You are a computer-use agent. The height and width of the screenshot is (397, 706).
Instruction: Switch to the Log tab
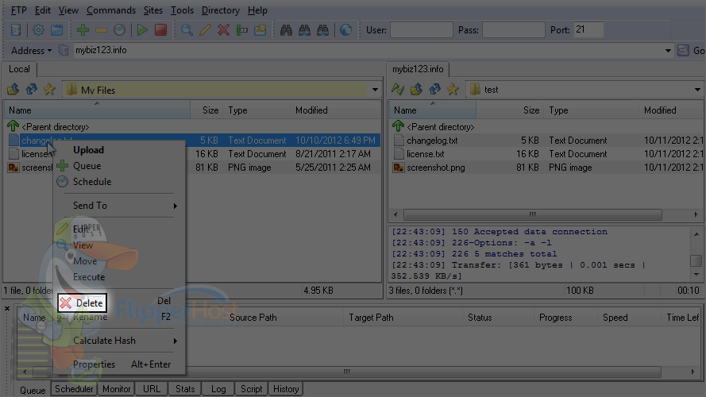tap(218, 389)
